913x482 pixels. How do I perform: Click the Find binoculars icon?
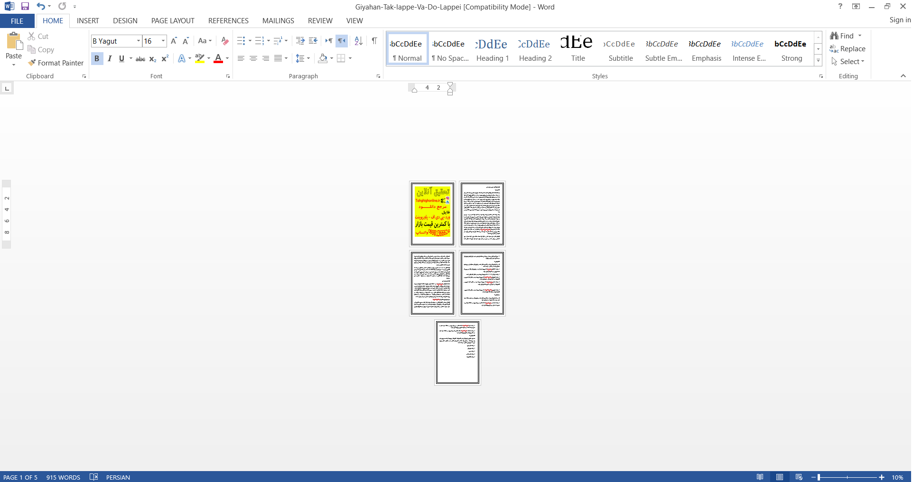pyautogui.click(x=834, y=36)
